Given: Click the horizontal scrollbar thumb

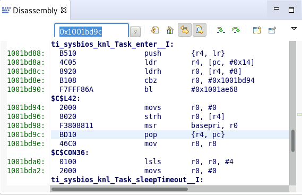Looking at the screenshot, I should click(119, 189).
